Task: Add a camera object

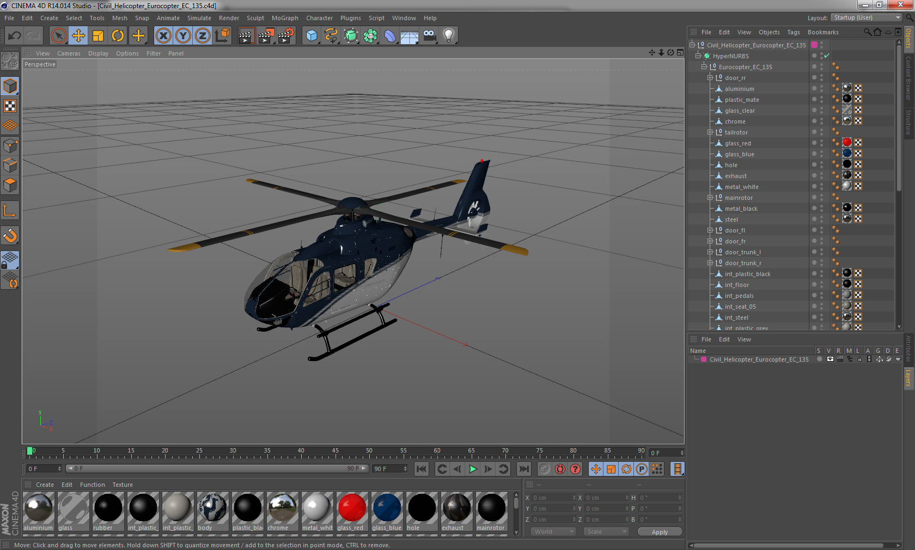Action: 429,36
